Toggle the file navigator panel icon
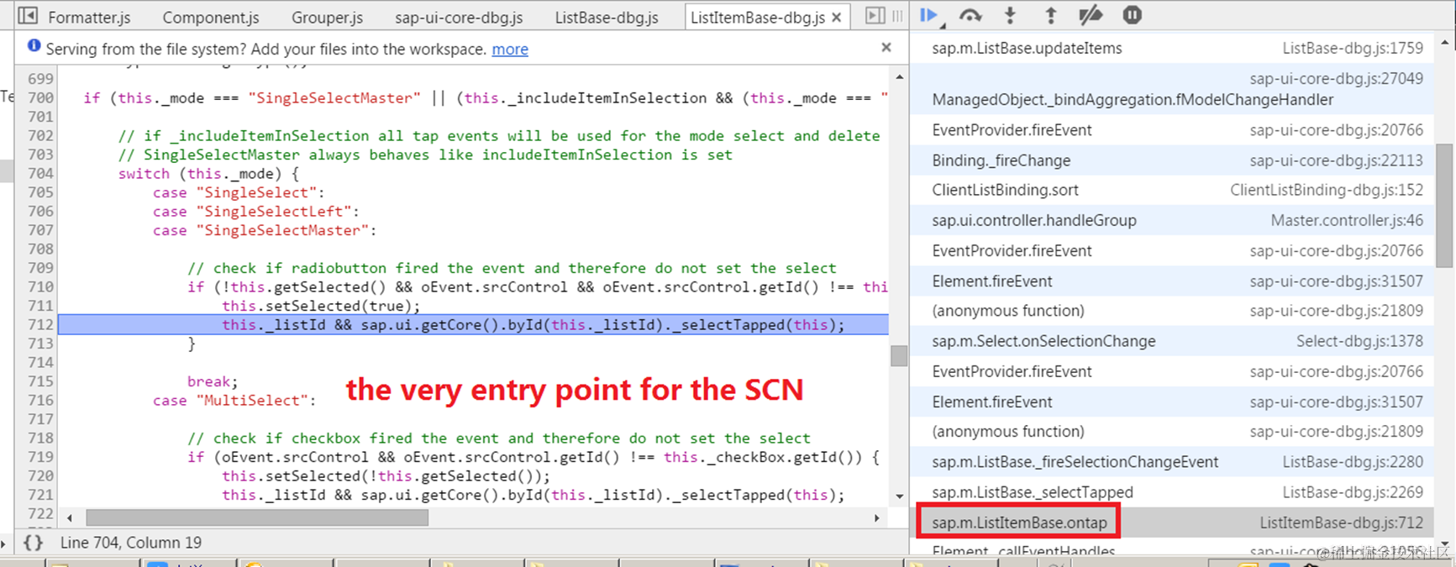 click(28, 15)
